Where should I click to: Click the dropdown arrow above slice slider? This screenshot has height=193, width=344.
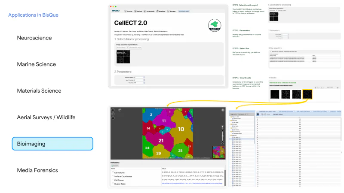[222, 127]
